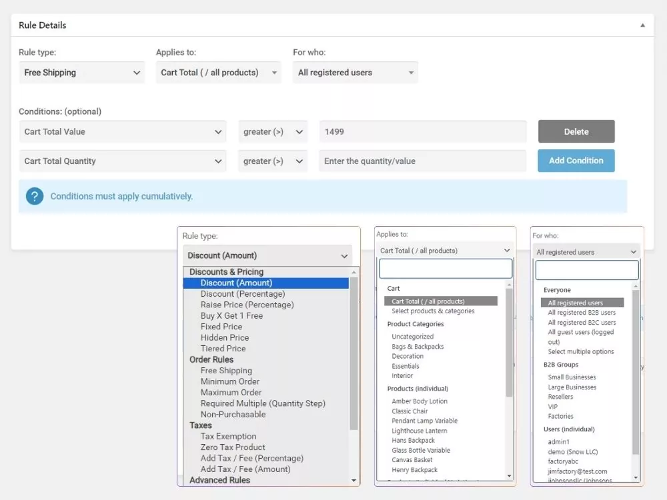This screenshot has width=667, height=500.
Task: Choose the Pendant Lamp Variable product
Action: coord(424,421)
